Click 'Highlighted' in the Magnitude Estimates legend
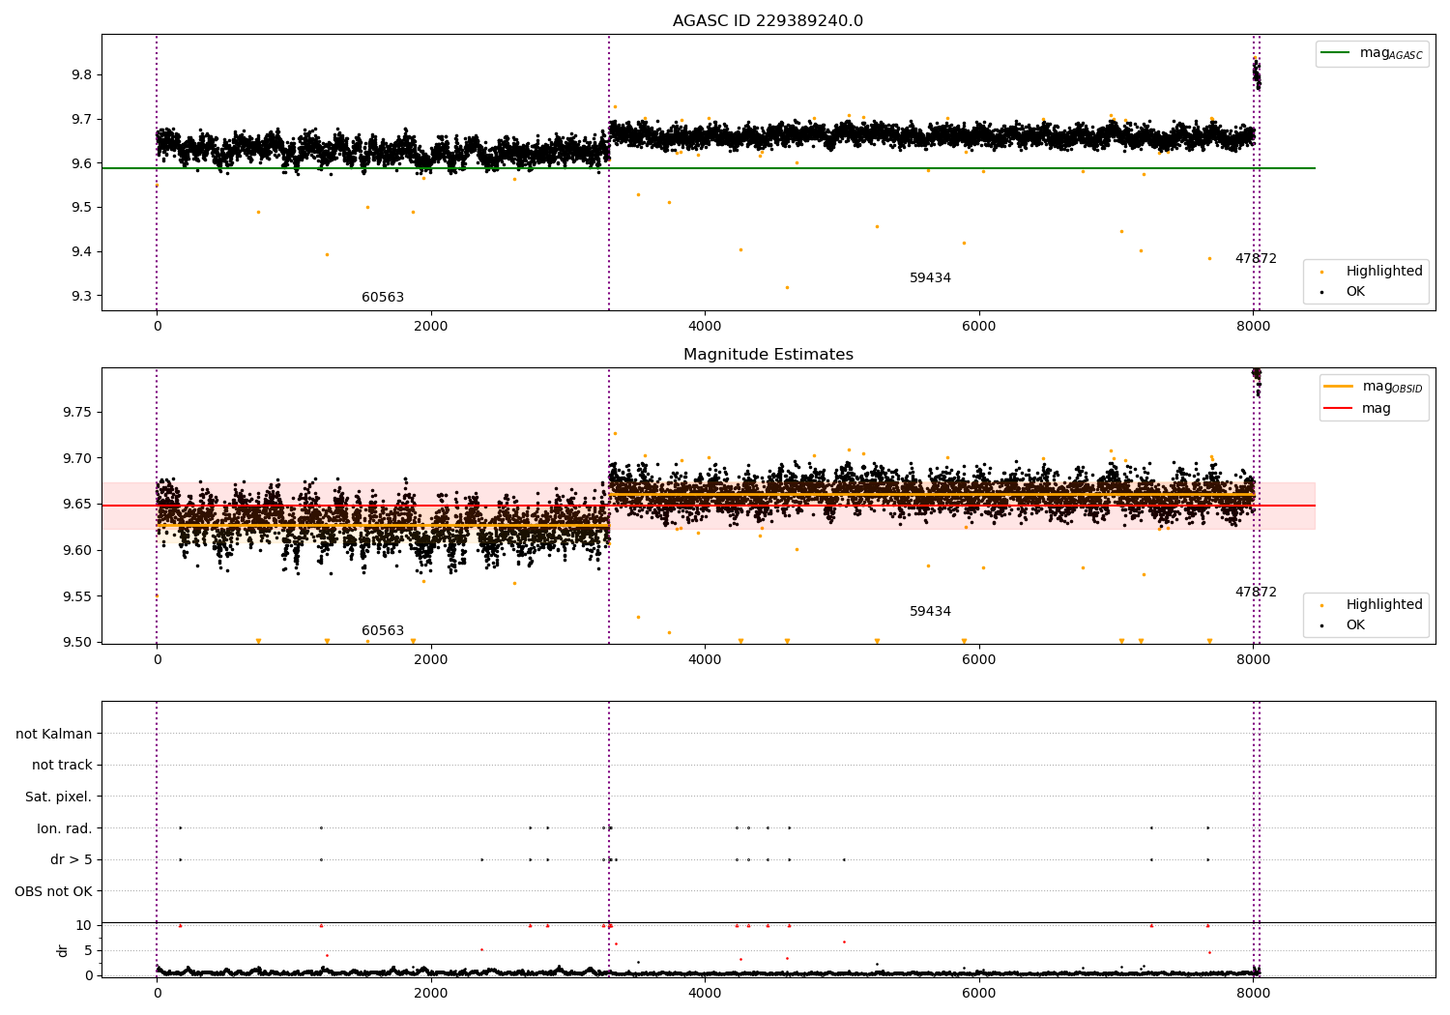This screenshot has height=1015, width=1450. [x=1384, y=605]
